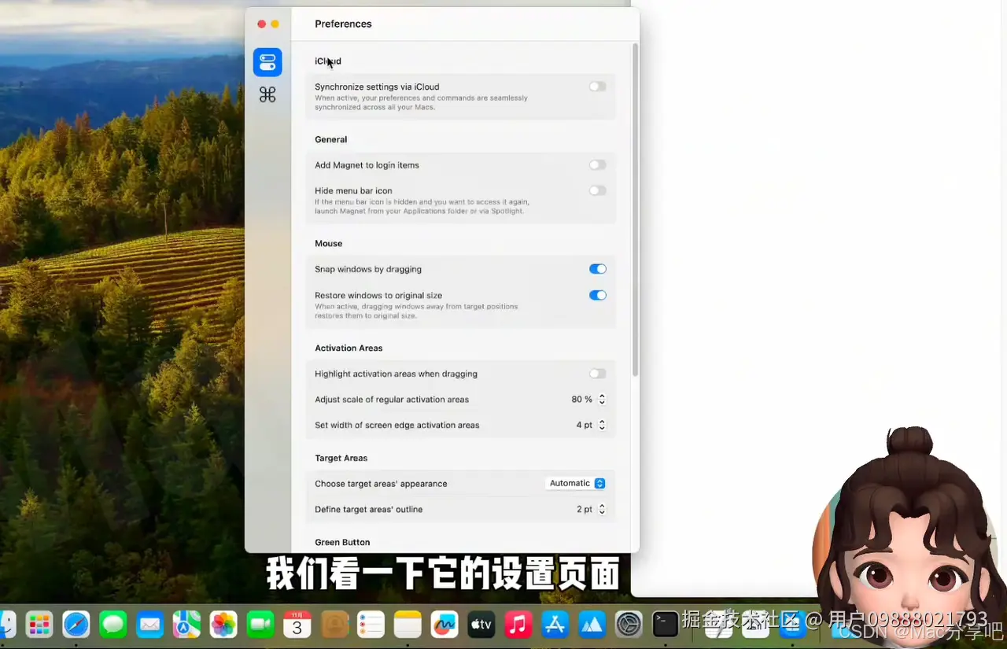
Task: Click the Activation Areas section heading
Action: 349,348
